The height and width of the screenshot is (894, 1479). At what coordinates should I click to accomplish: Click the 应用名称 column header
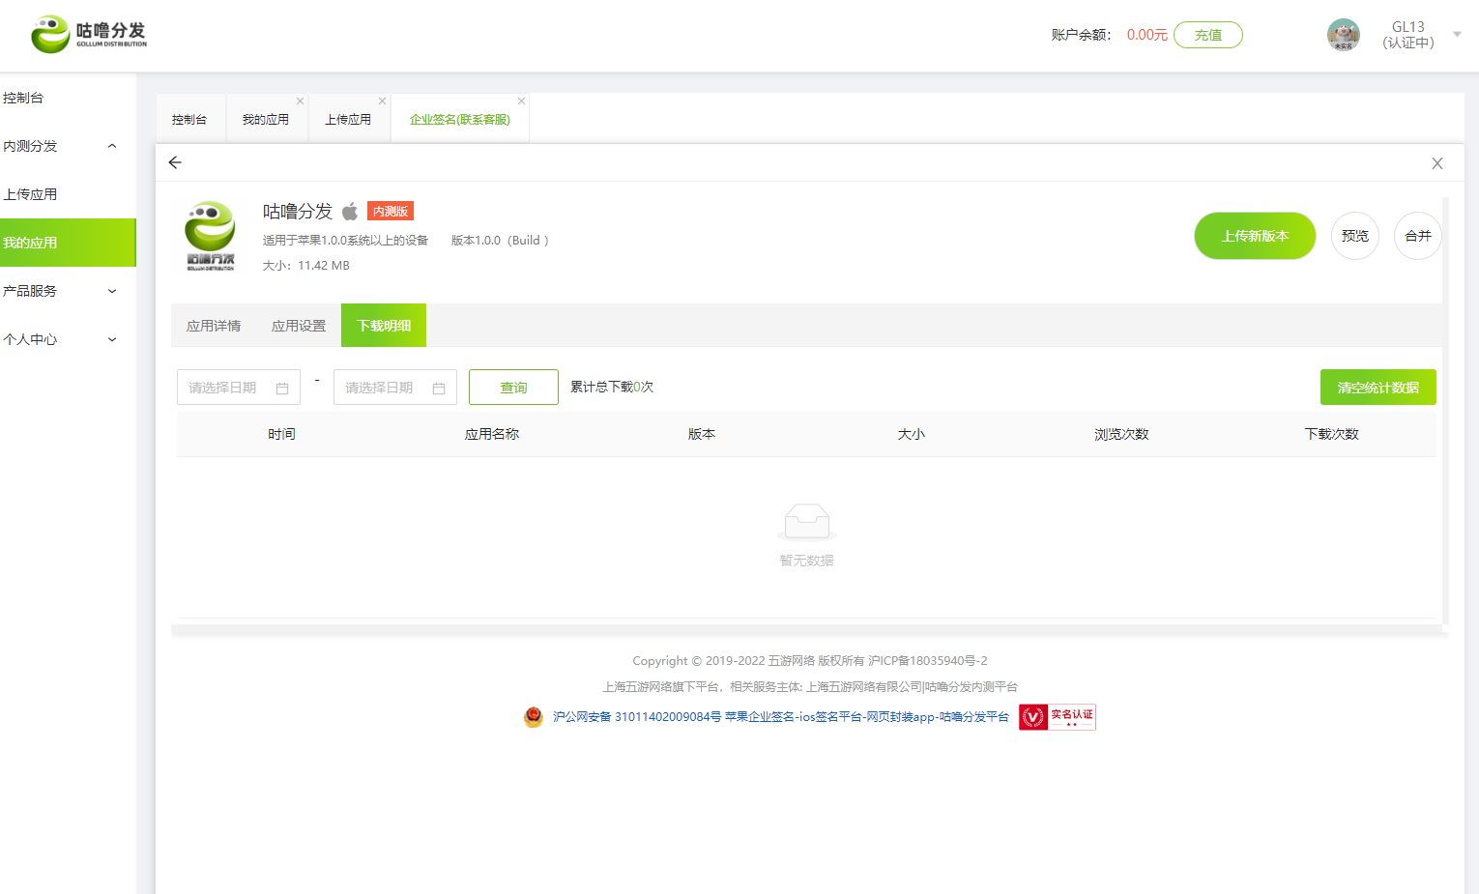click(x=492, y=434)
